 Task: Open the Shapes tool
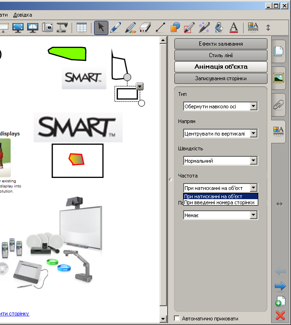tap(175, 28)
